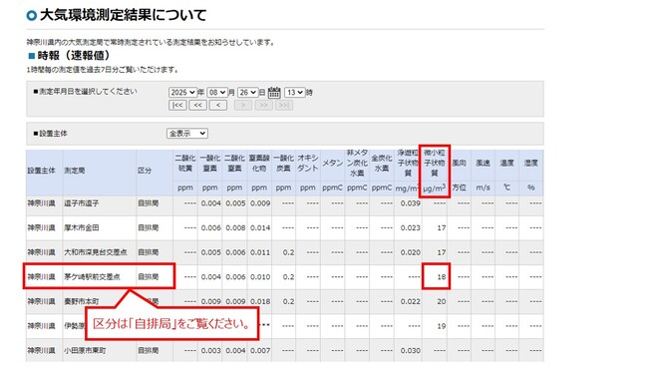Click the 微小粒子状物質 column header
Image resolution: width=658 pixels, height=370 pixels.
pyautogui.click(x=435, y=163)
